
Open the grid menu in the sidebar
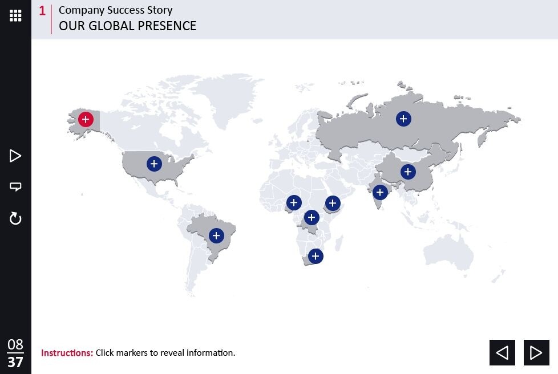pos(15,15)
